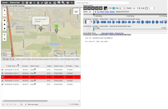This screenshot has height=109, width=168.
Task: Click the Speed spinner arrows
Action: pyautogui.click(x=137, y=8)
